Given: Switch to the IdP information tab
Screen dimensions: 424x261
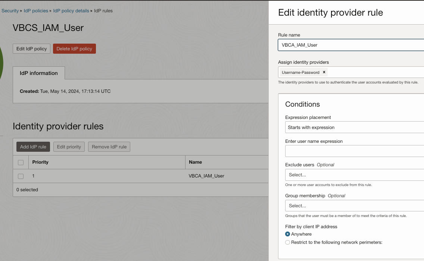Looking at the screenshot, I should pyautogui.click(x=39, y=73).
